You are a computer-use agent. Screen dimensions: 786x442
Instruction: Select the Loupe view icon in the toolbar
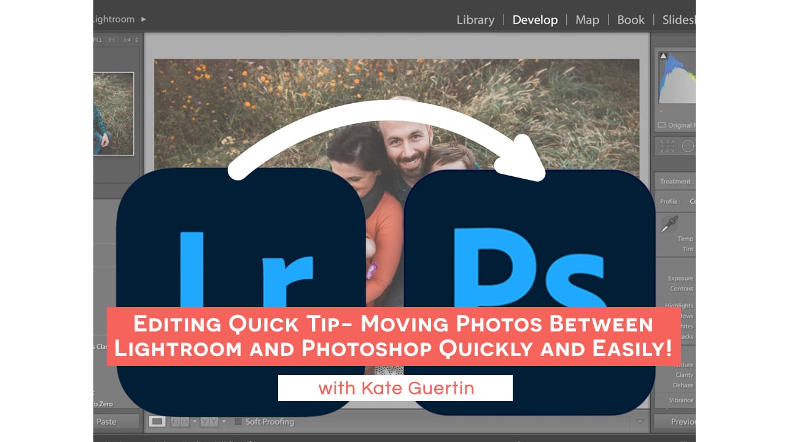coord(158,422)
